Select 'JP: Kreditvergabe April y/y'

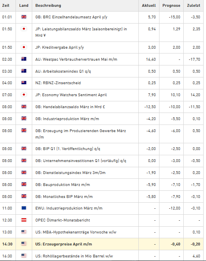point(60,47)
